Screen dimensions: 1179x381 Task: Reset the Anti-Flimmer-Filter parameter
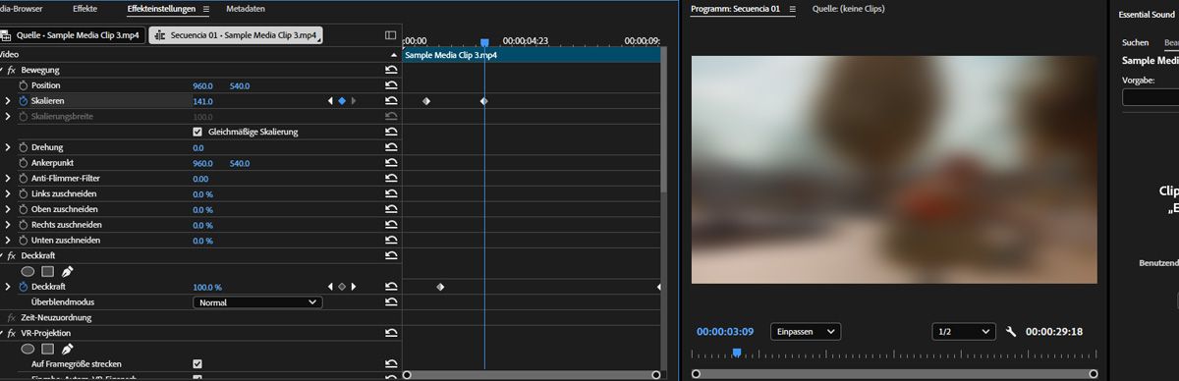click(x=391, y=179)
